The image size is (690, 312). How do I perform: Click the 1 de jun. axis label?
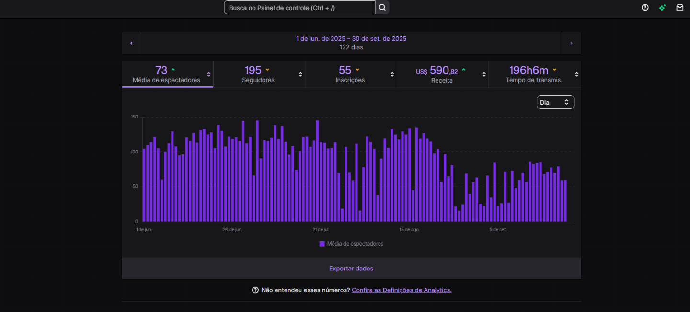(144, 230)
